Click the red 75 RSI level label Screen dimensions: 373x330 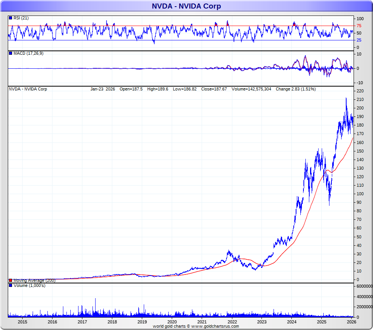[x=359, y=26]
